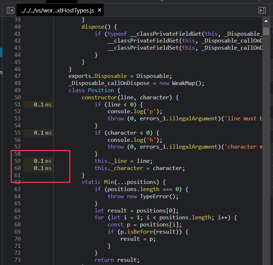Click the 0.1 ms timing on line 60
The width and height of the screenshot is (273, 265).
pos(43,168)
